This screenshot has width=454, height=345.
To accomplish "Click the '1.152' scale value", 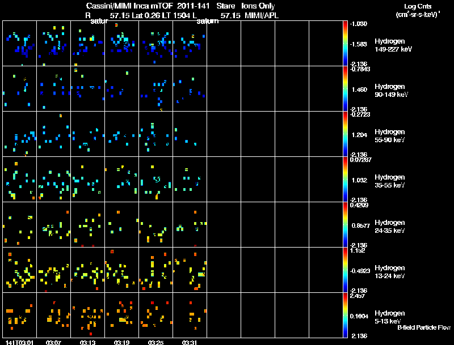I will point(358,250).
